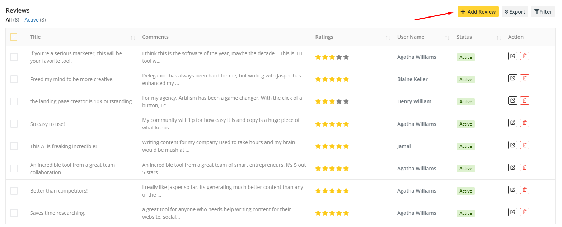562x227 pixels.
Task: Sort table by Ratings column arrows
Action: pos(388,37)
